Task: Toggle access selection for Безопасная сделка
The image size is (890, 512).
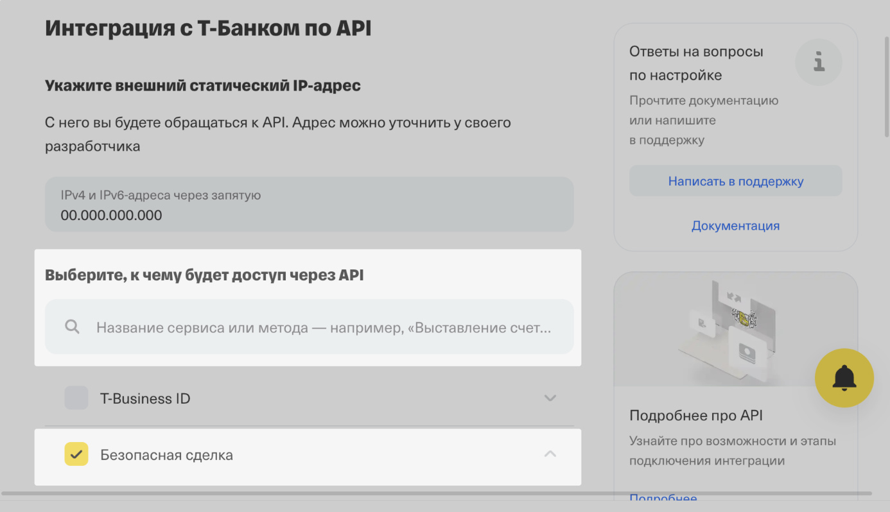Action: click(76, 454)
